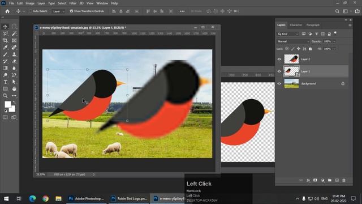362x204 pixels.
Task: Toggle layer filtering on/off switch
Action: pyautogui.click(x=335, y=33)
